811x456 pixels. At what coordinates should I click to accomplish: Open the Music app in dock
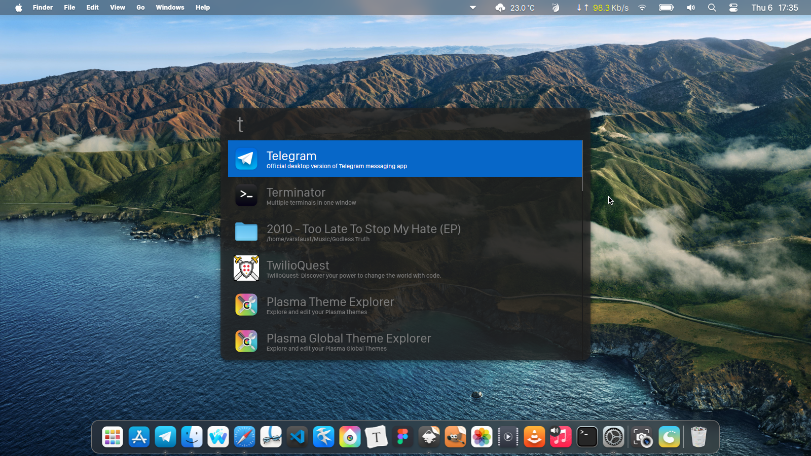point(561,437)
